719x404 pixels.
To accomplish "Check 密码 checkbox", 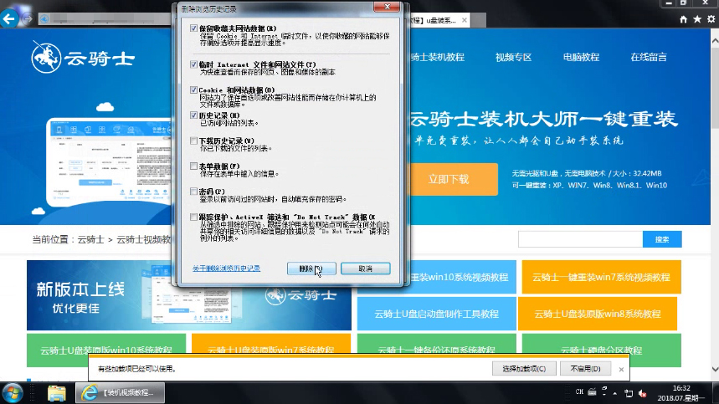I will point(193,191).
